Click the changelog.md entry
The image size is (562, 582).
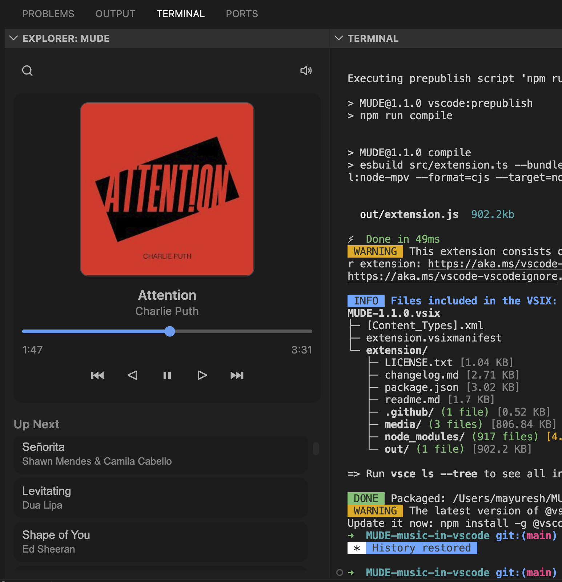coord(422,375)
